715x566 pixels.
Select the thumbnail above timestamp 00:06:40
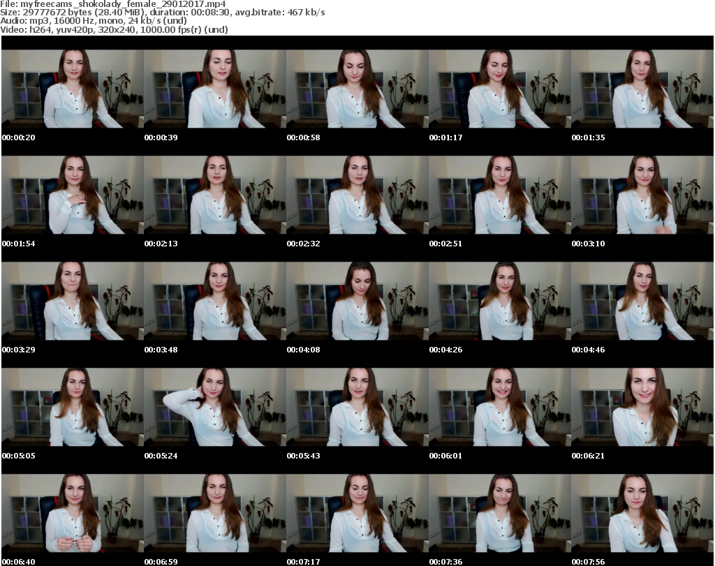click(x=73, y=513)
